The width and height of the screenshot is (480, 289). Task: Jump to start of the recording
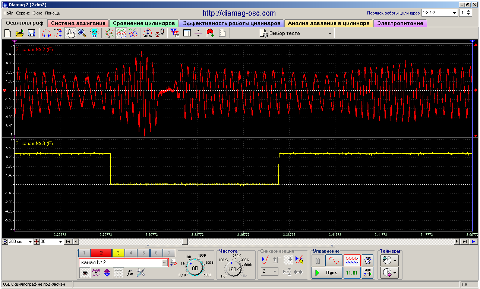point(69,241)
